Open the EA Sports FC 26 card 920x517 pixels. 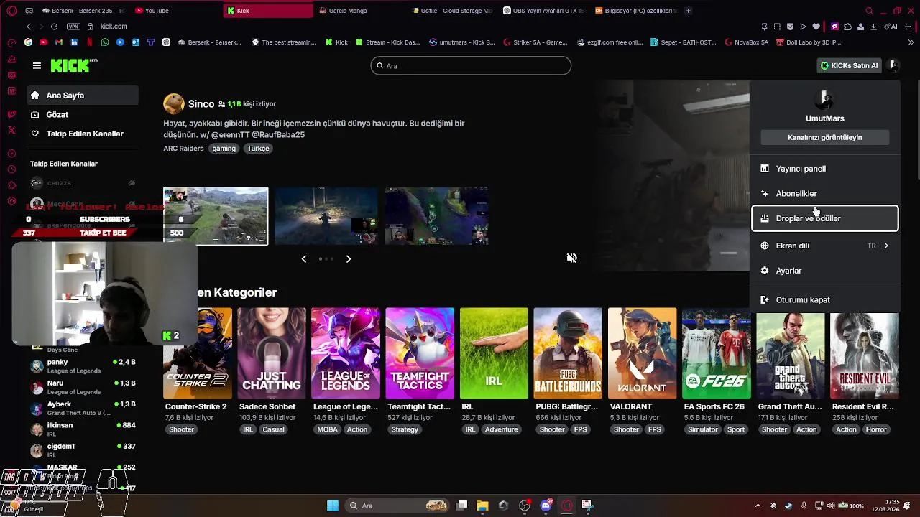(x=717, y=353)
